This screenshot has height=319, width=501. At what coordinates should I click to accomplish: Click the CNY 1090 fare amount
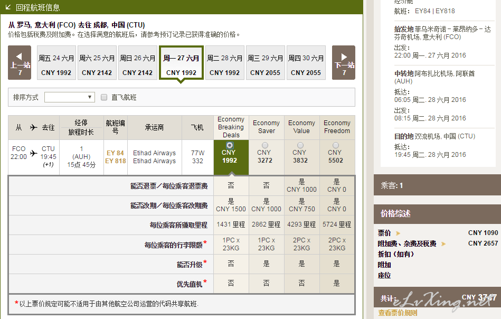point(483,233)
